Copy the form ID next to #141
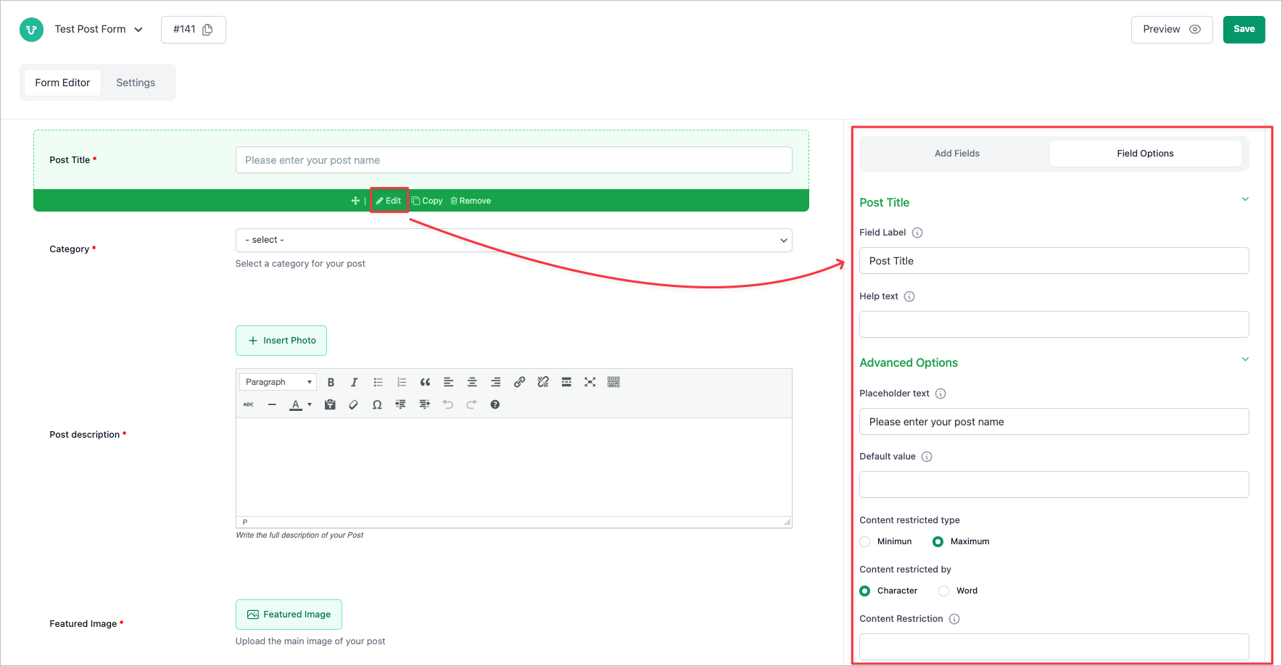Viewport: 1282px width, 666px height. click(207, 29)
